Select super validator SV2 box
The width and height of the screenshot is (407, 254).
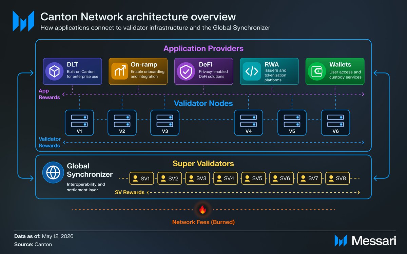170,178
